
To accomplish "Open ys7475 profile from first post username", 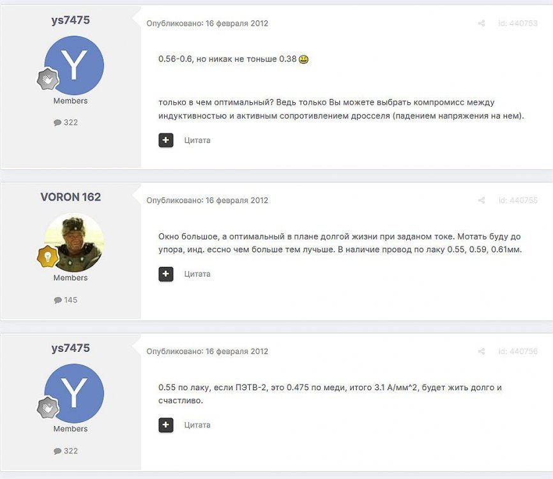I will 70,20.
